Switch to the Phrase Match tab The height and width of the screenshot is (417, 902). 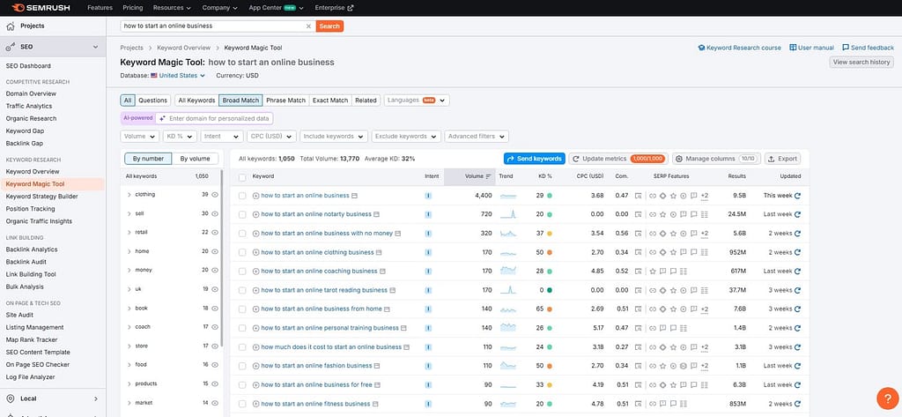pos(285,101)
